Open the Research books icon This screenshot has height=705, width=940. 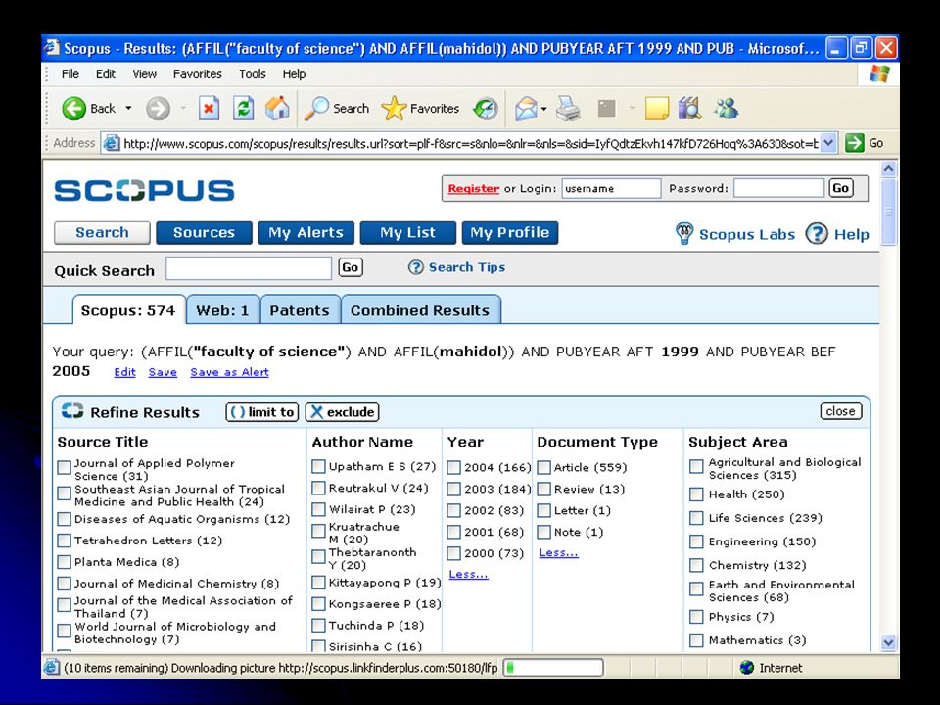pos(690,109)
